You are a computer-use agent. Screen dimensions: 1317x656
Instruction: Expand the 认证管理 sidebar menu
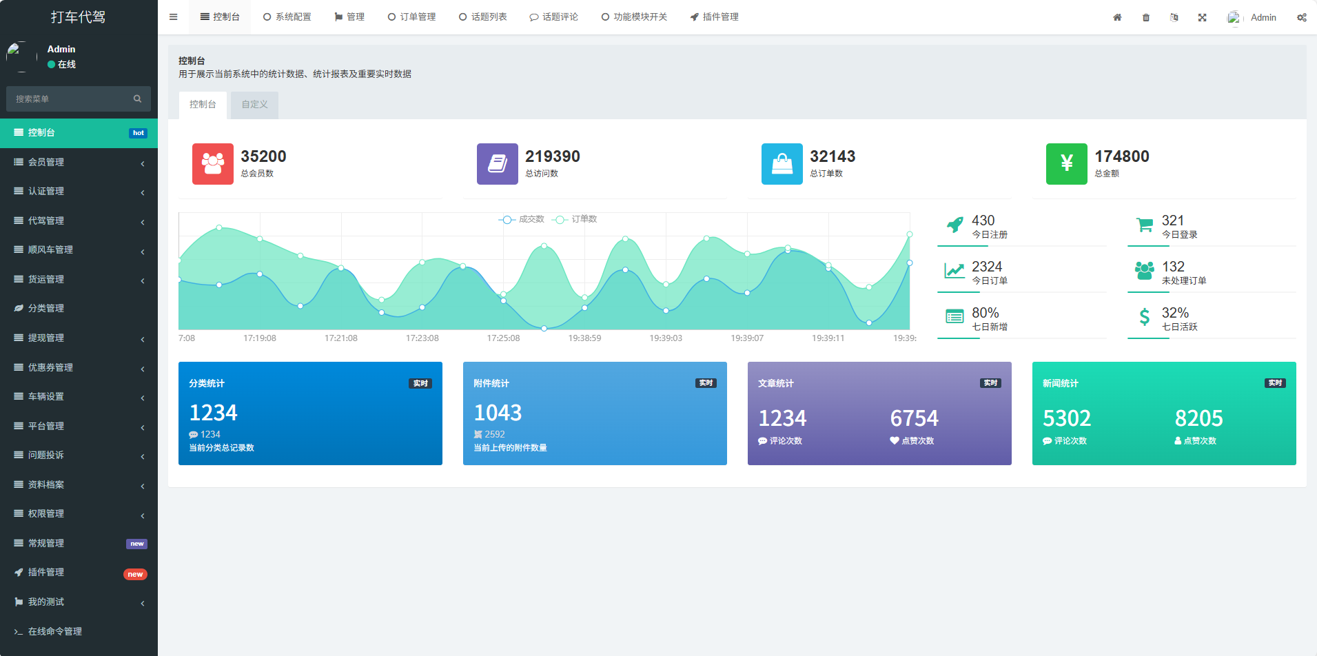79,192
